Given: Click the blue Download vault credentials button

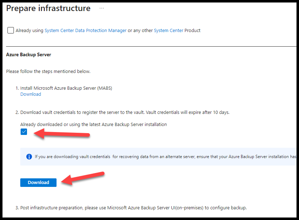Looking at the screenshot, I should pyautogui.click(x=38, y=183).
